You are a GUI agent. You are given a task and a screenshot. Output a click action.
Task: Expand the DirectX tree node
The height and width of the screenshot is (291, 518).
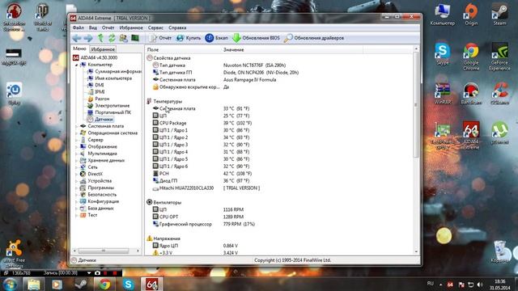click(x=76, y=174)
